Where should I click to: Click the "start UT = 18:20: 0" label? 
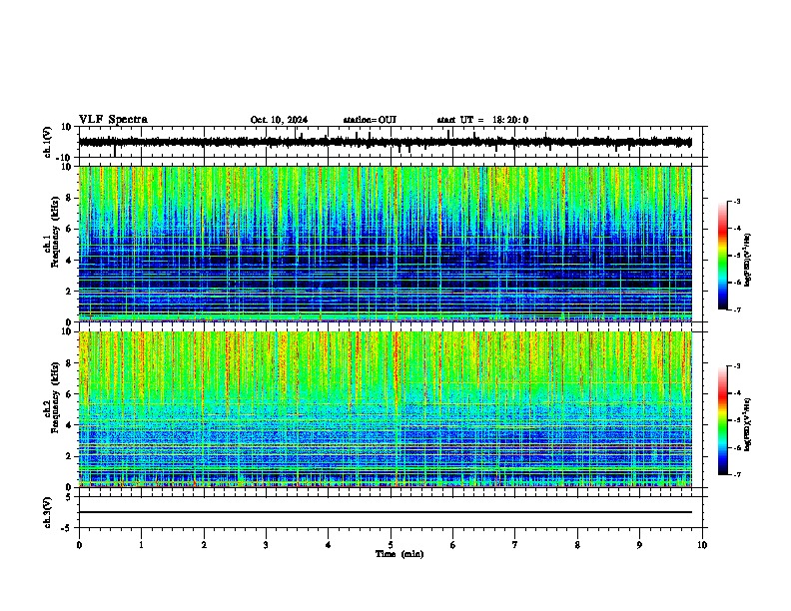pyautogui.click(x=482, y=120)
